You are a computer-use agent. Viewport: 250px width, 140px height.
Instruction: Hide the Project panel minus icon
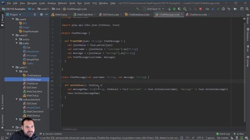click(x=46, y=14)
